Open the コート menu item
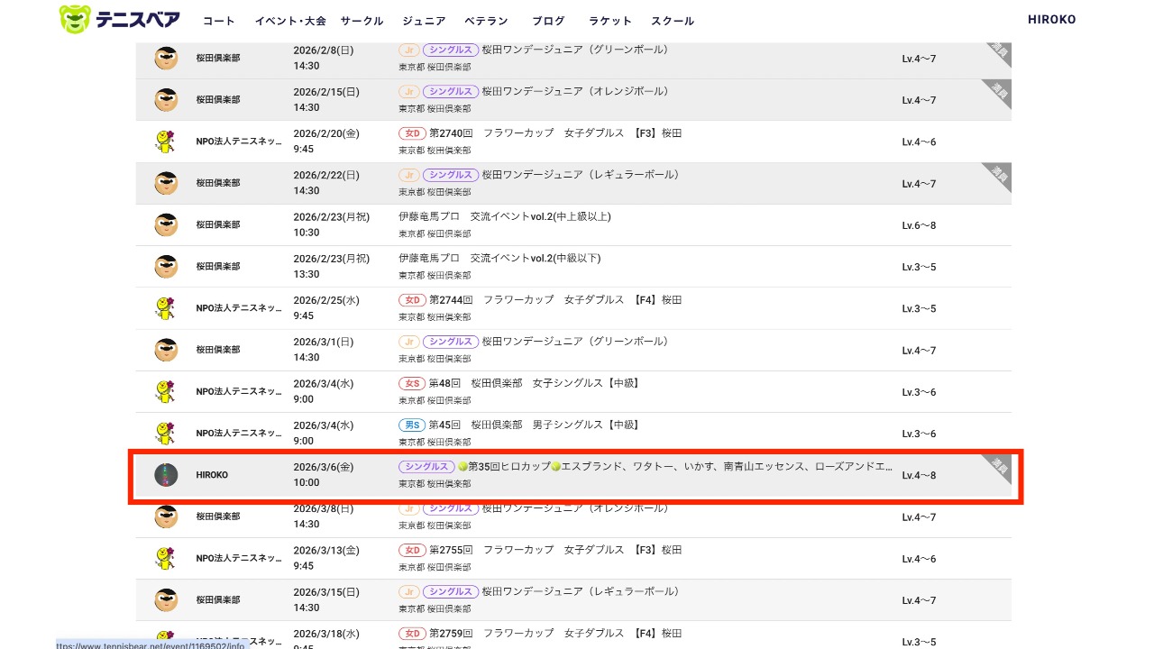 pos(218,21)
